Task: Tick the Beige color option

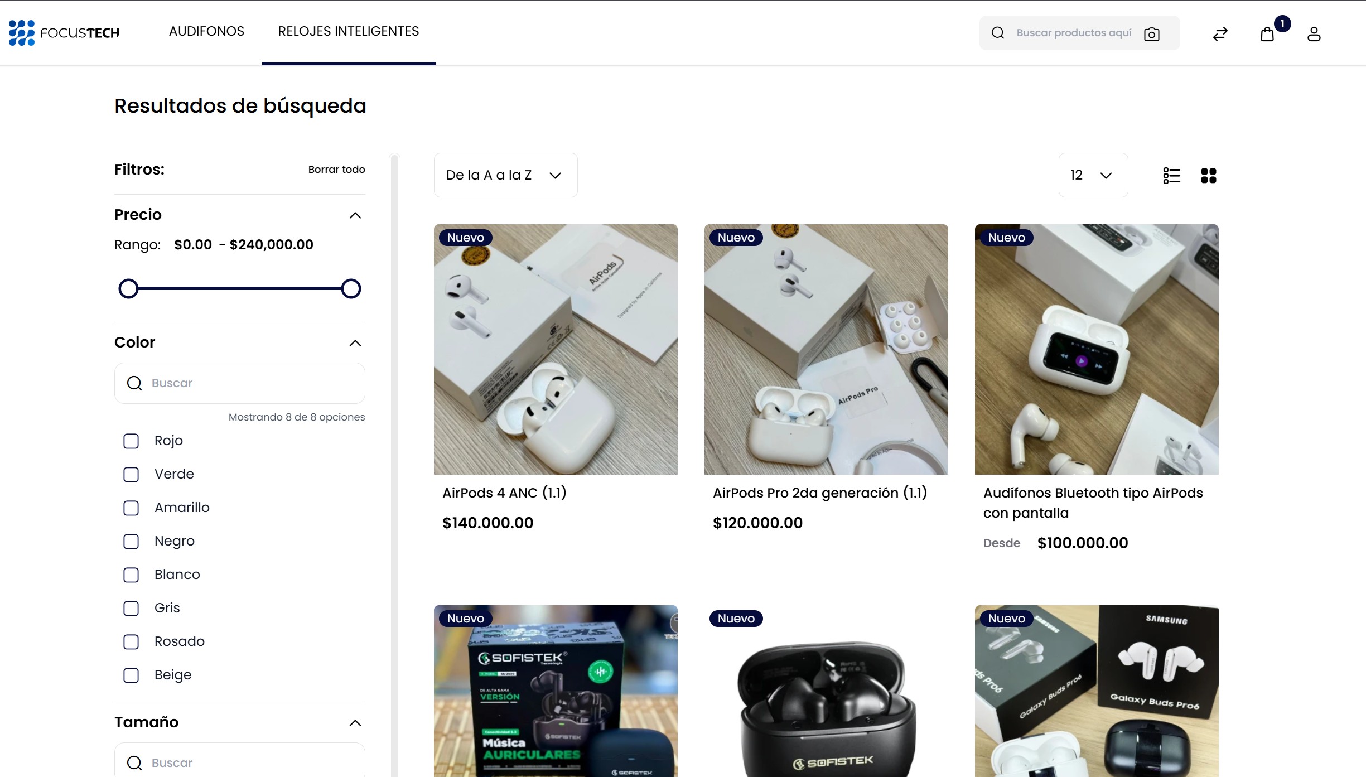Action: pos(131,675)
